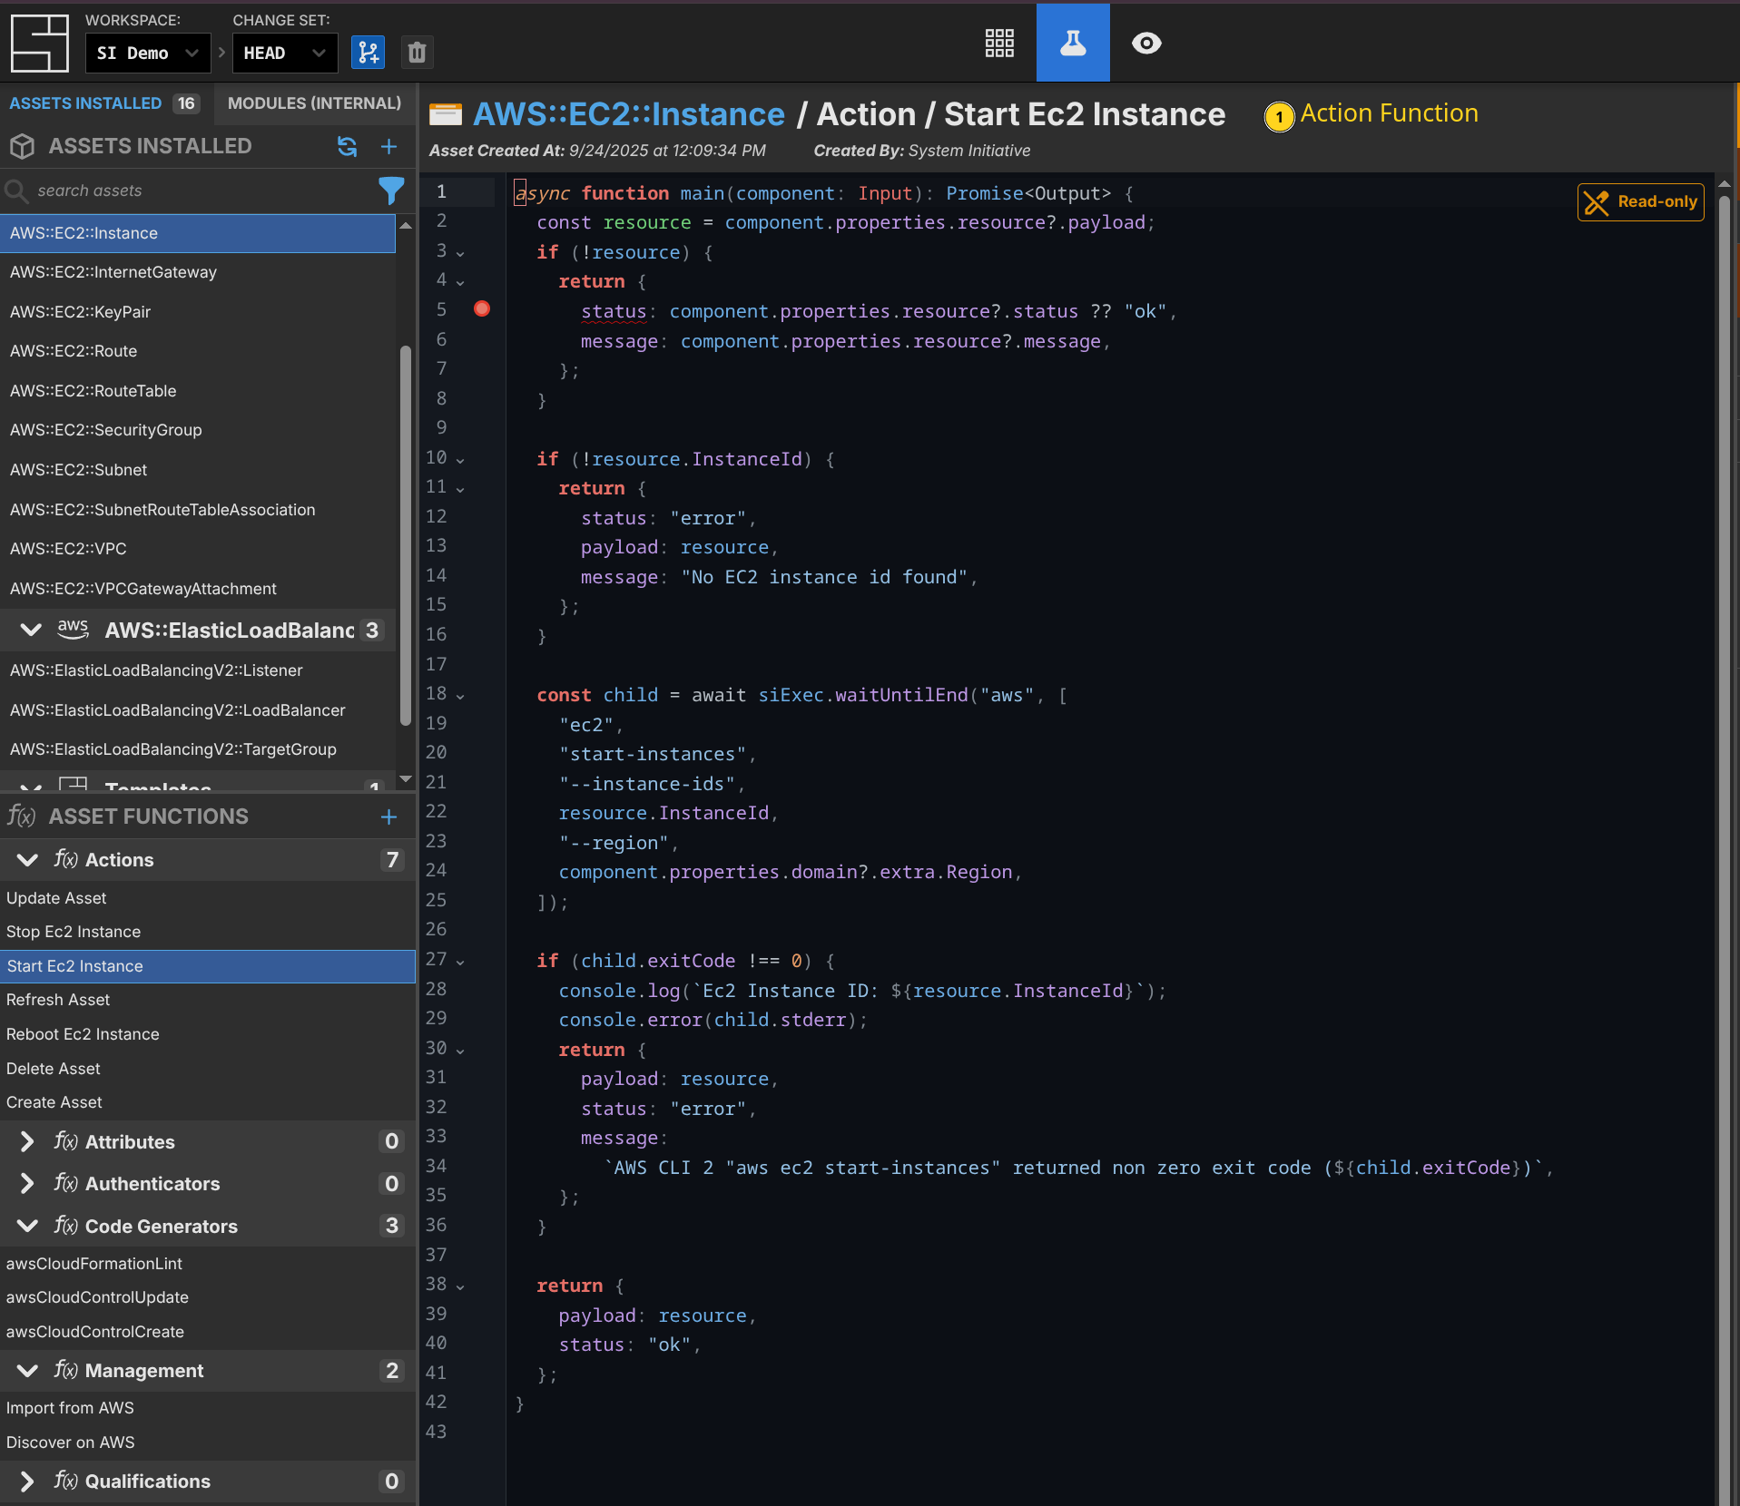Click plus icon to add new asset
Image resolution: width=1740 pixels, height=1506 pixels.
(x=388, y=146)
